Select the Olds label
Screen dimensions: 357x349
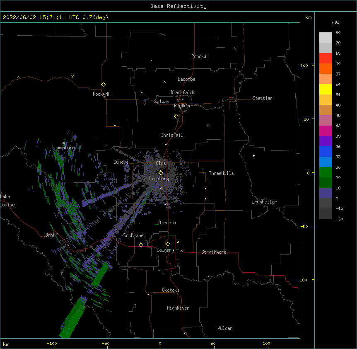tap(161, 163)
